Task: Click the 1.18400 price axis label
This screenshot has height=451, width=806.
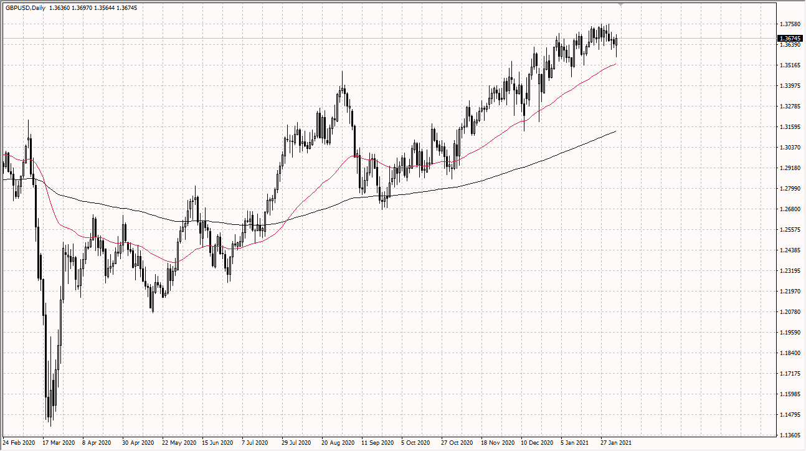Action: (x=789, y=353)
